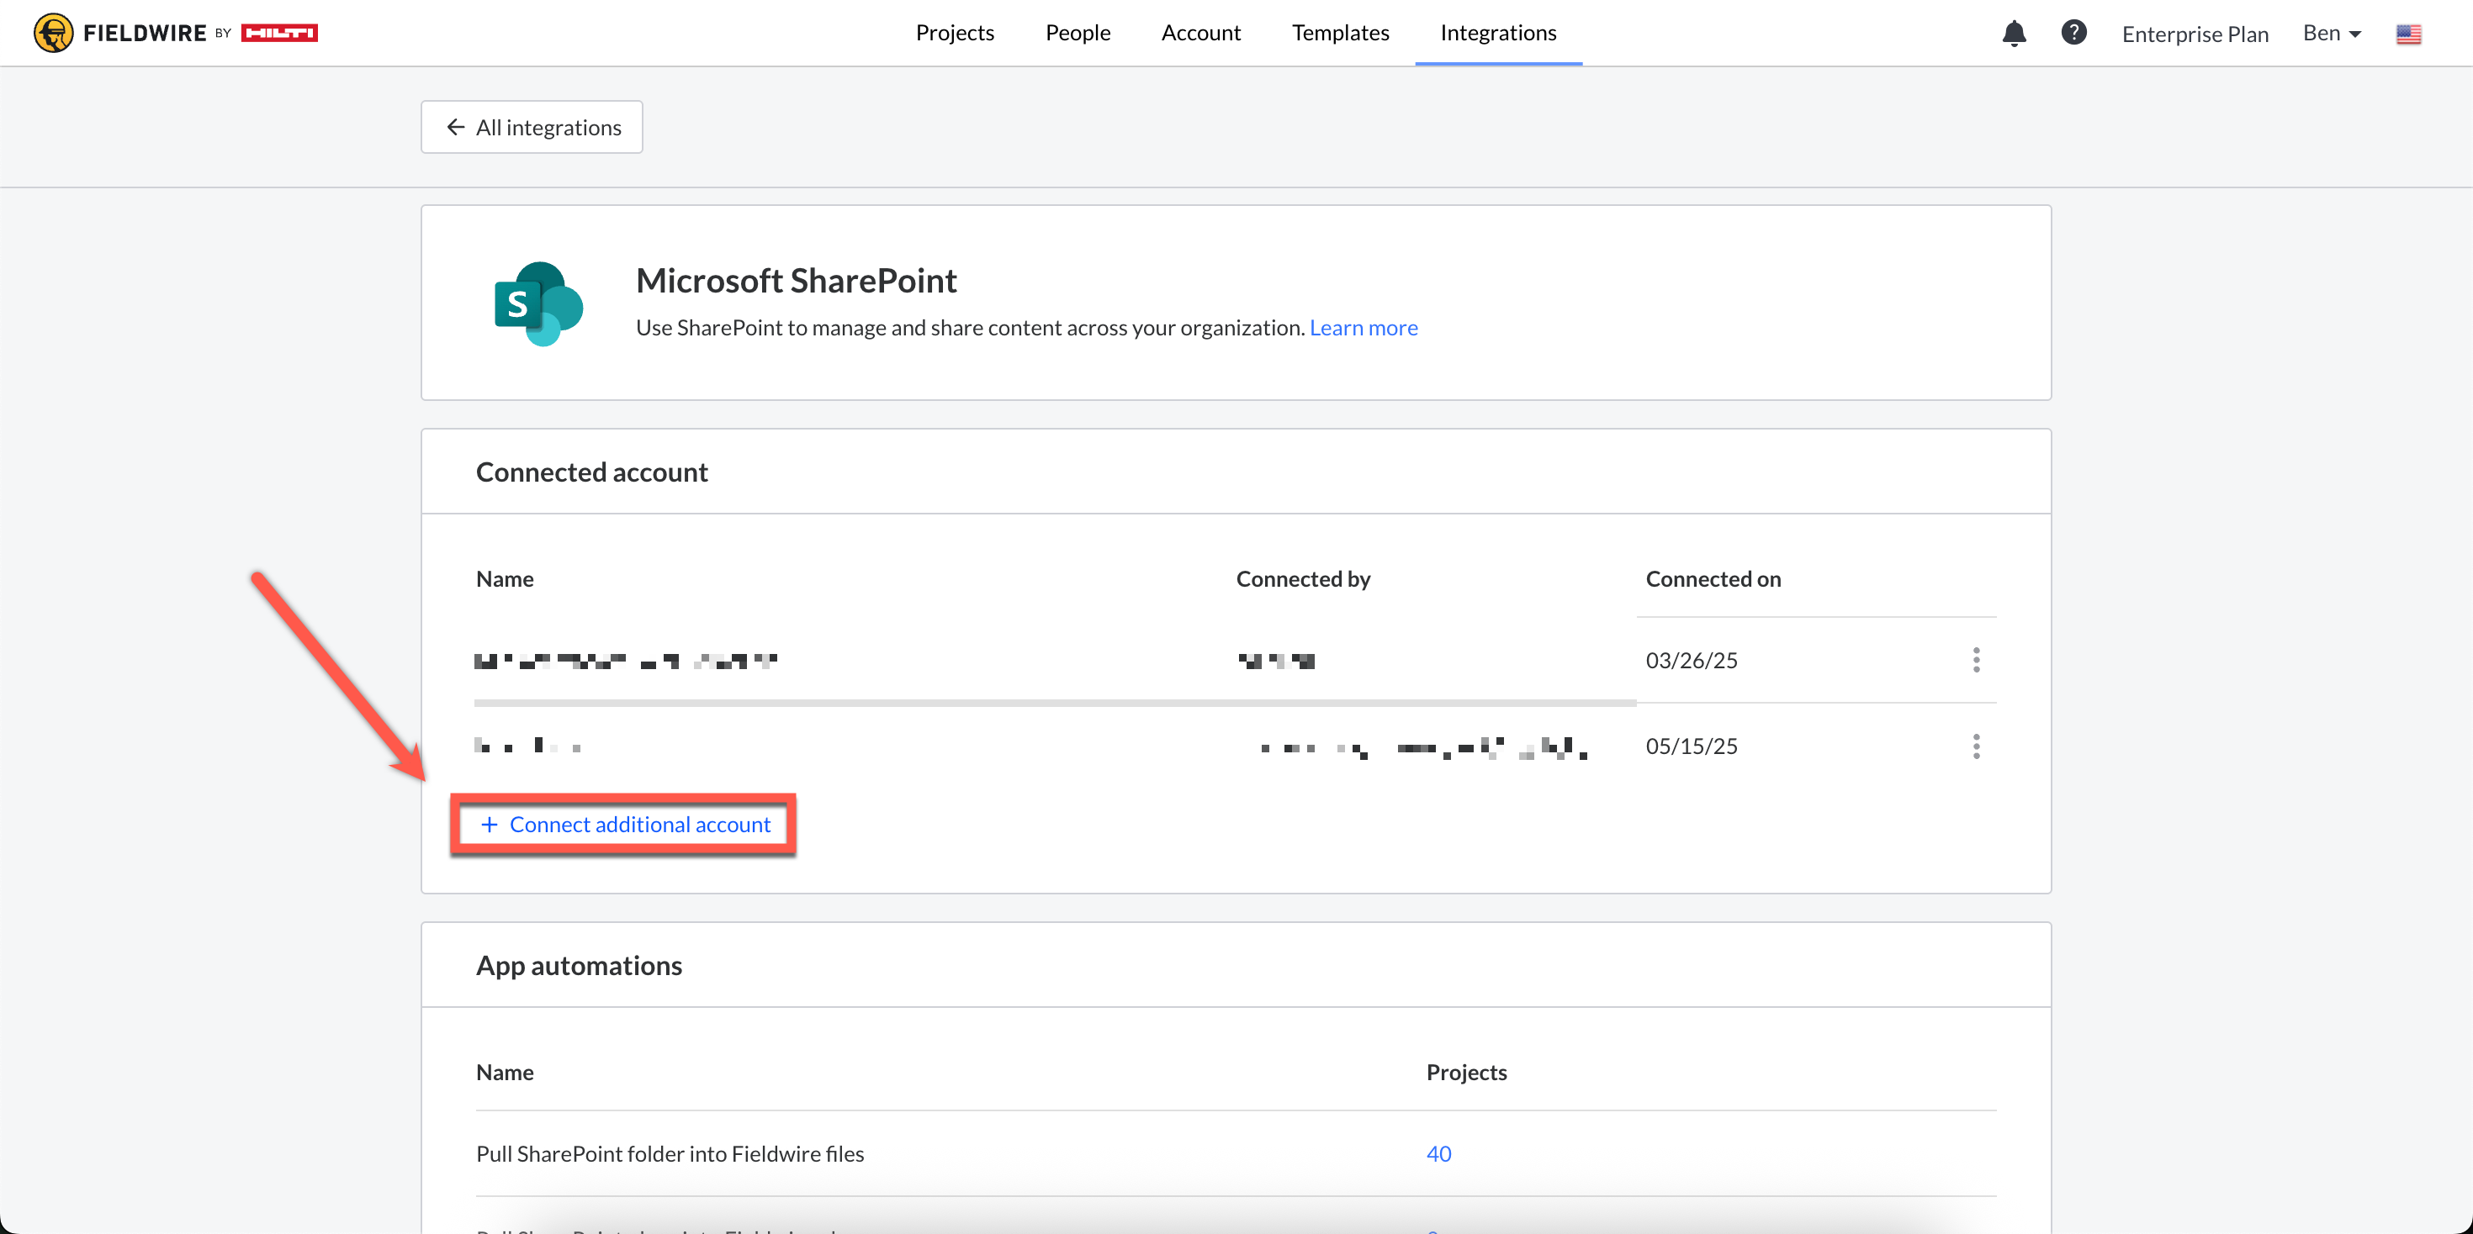
Task: Click the Microsoft SharePoint logo
Action: point(537,303)
